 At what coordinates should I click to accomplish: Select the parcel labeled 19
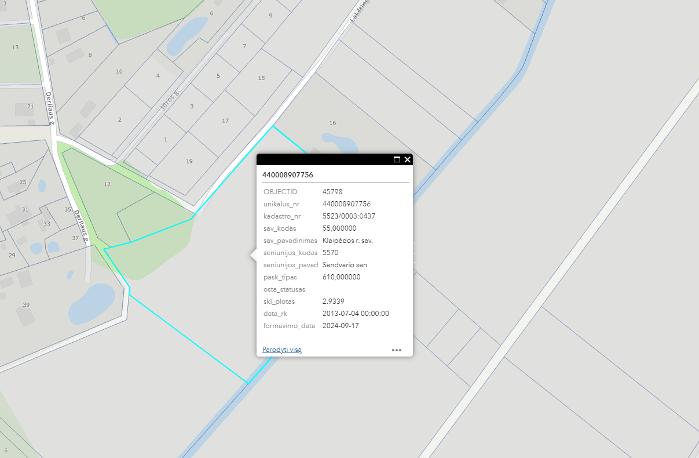click(189, 161)
